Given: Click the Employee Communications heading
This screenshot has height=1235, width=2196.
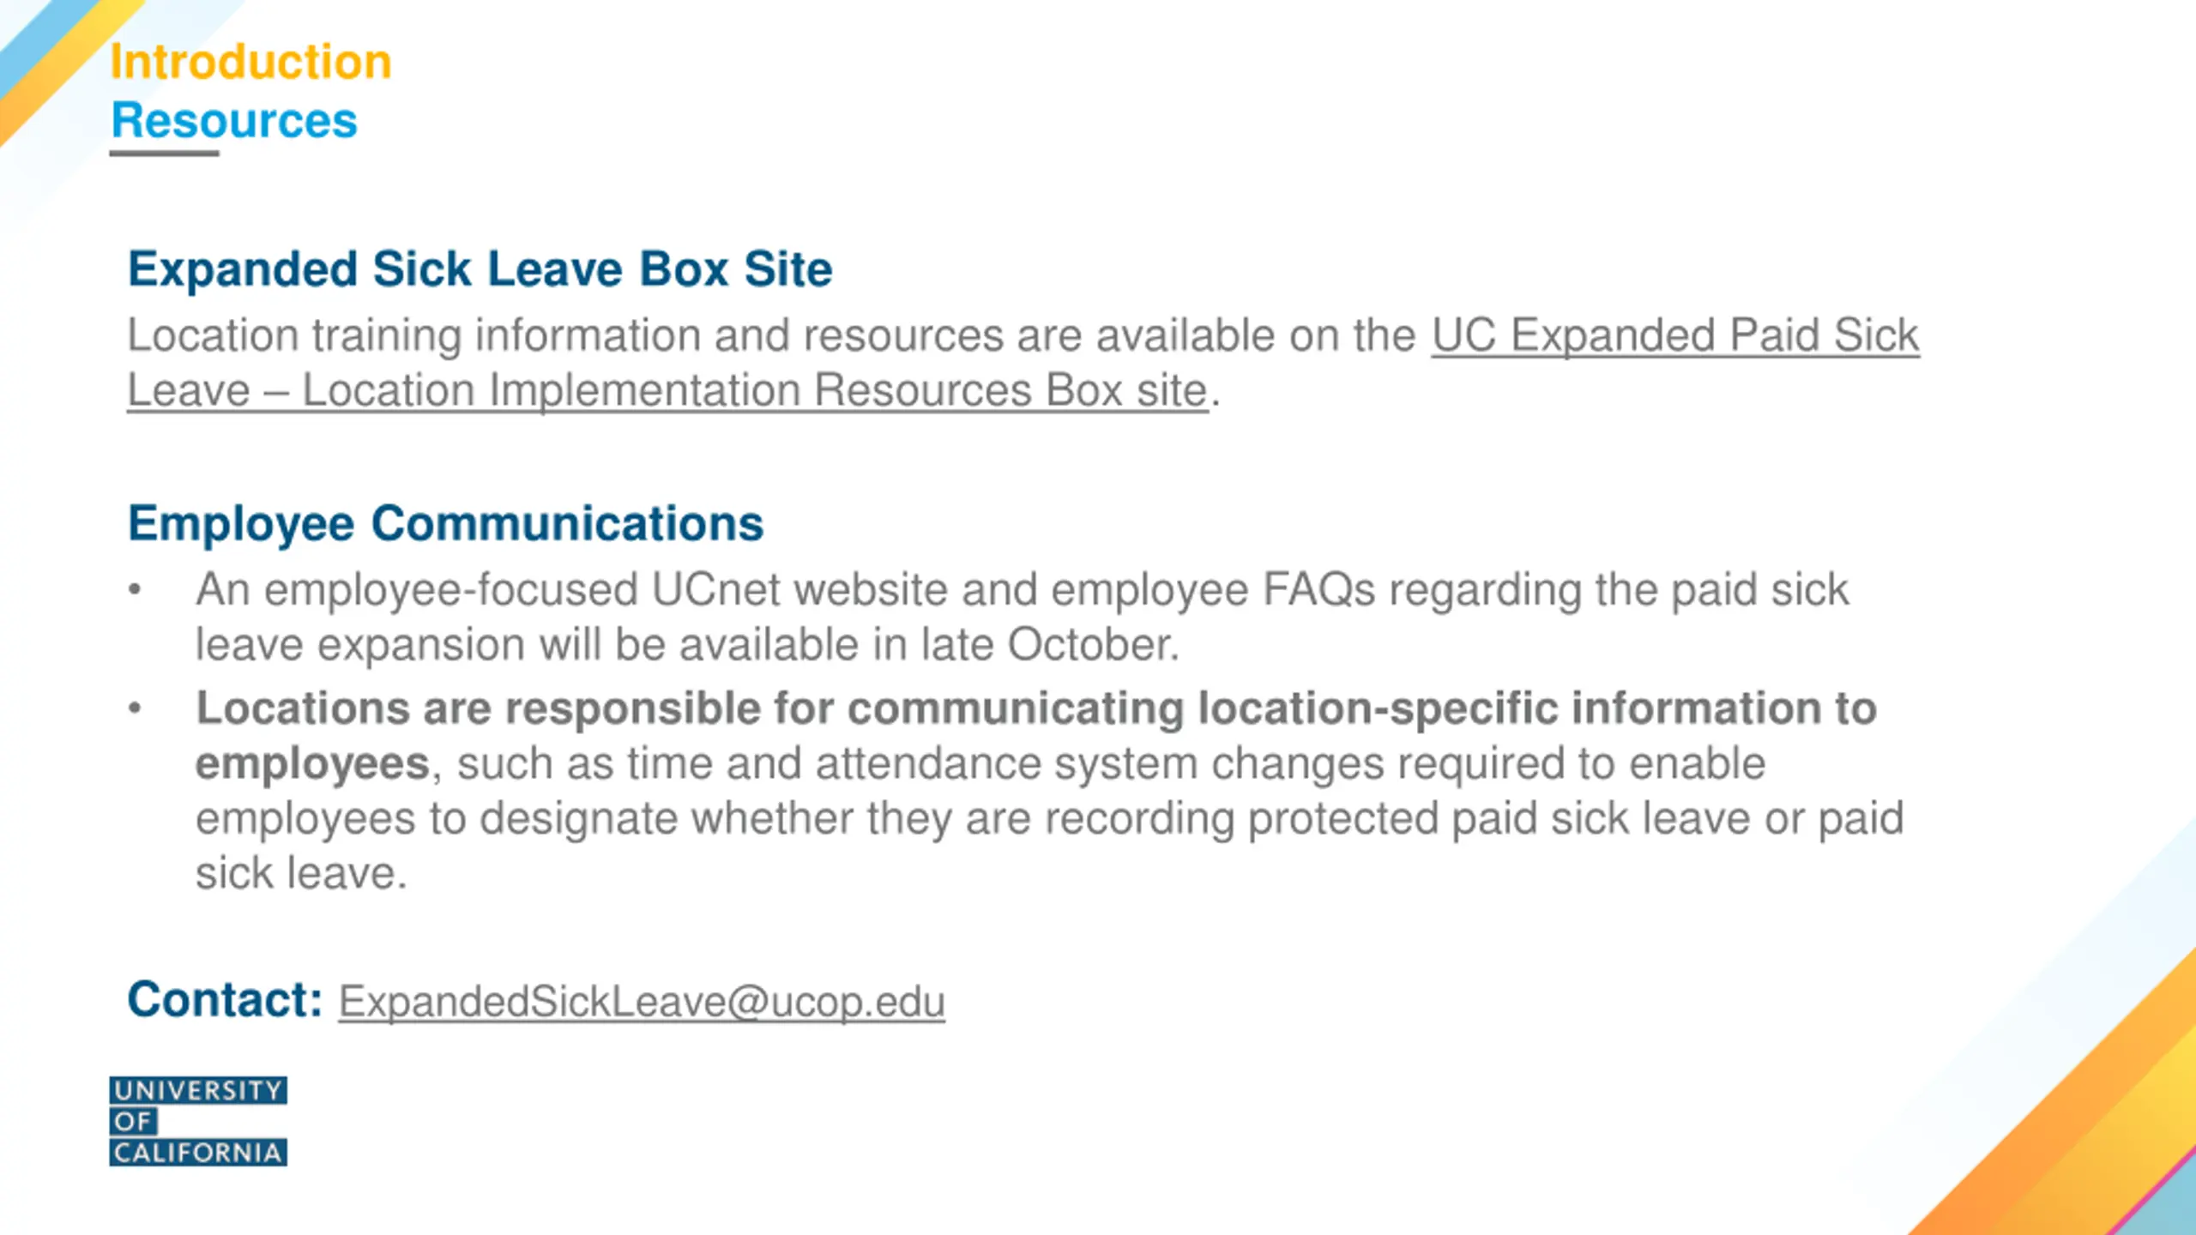Looking at the screenshot, I should (x=445, y=523).
